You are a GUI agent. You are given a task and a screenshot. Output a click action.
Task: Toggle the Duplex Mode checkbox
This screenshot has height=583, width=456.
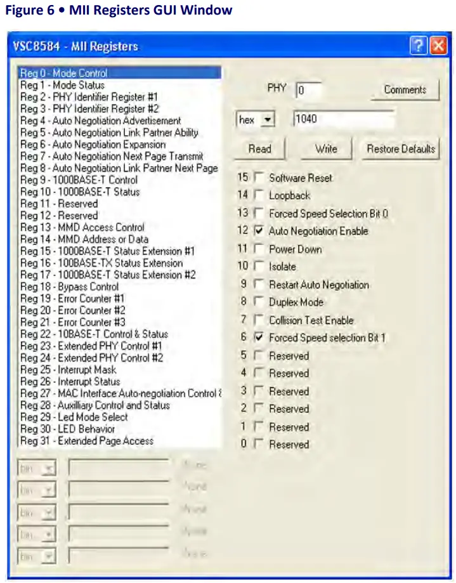(259, 302)
